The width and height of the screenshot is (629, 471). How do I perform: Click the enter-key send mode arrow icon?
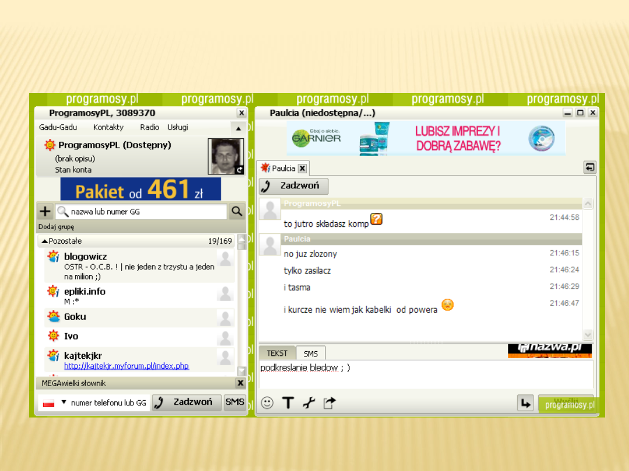tap(526, 402)
